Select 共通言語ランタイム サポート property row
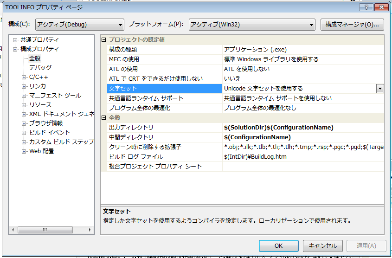The image size is (392, 258). (x=165, y=98)
